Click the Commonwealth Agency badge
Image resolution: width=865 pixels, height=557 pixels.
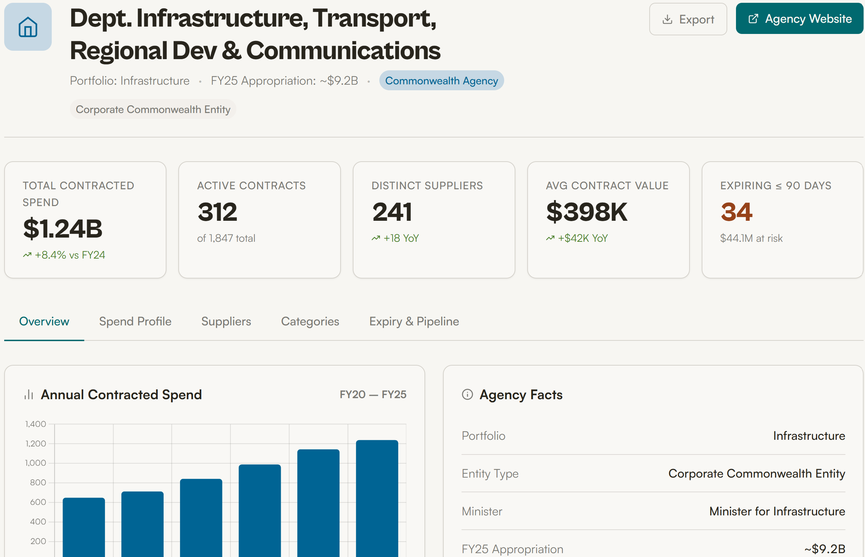pyautogui.click(x=441, y=80)
